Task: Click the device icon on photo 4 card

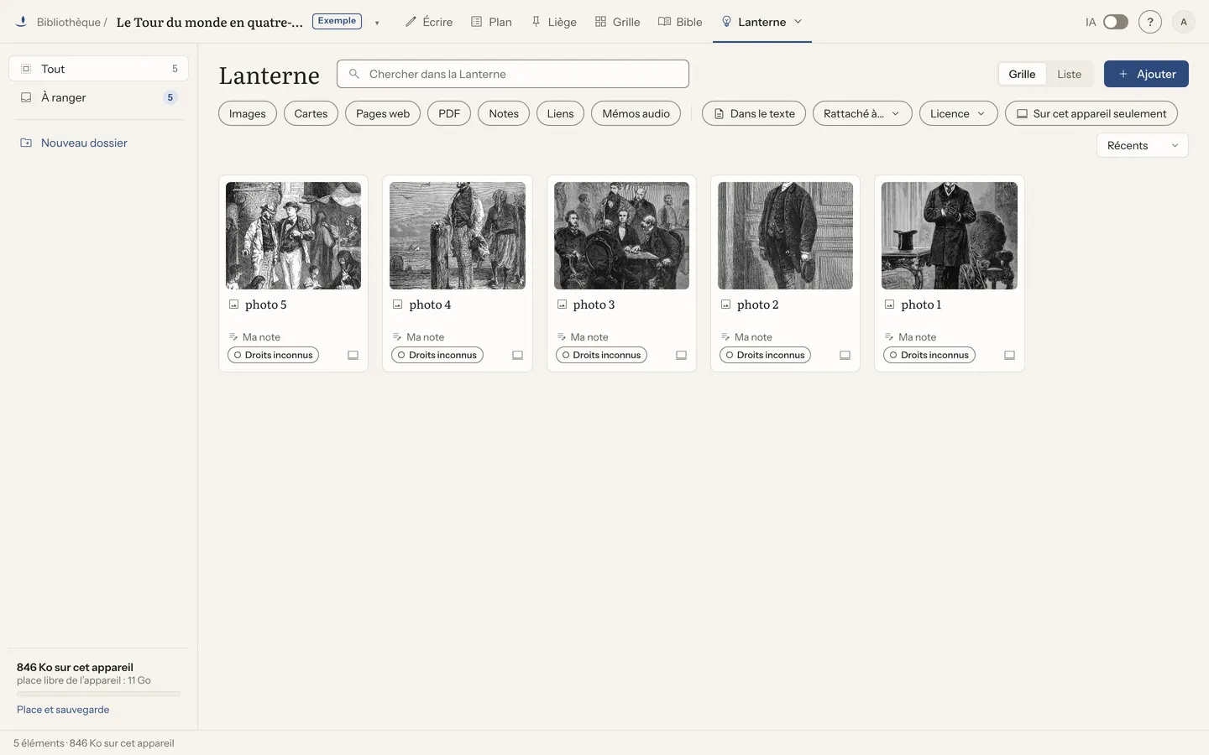Action: (x=517, y=355)
